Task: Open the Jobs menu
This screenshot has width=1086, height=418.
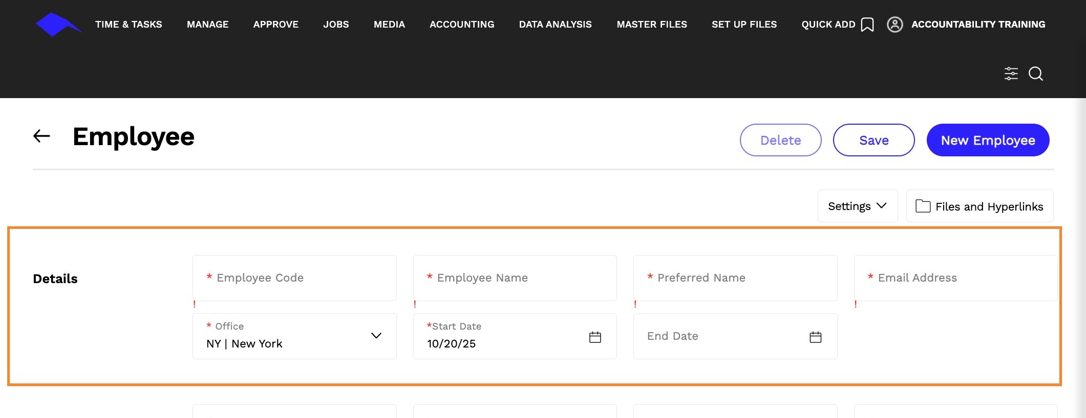Action: point(336,25)
